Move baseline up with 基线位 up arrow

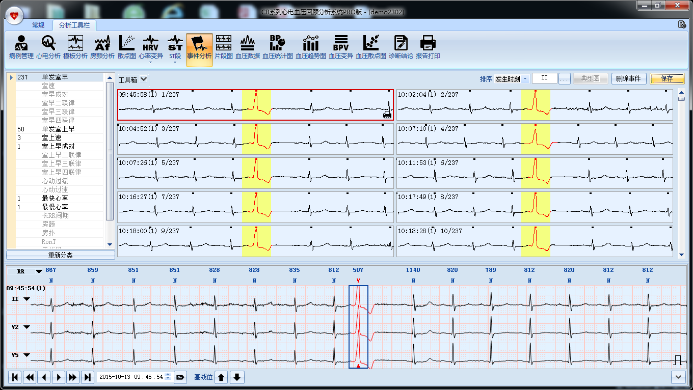[x=221, y=377]
